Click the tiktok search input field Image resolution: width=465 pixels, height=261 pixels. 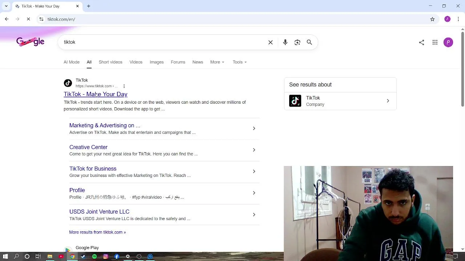tap(163, 42)
